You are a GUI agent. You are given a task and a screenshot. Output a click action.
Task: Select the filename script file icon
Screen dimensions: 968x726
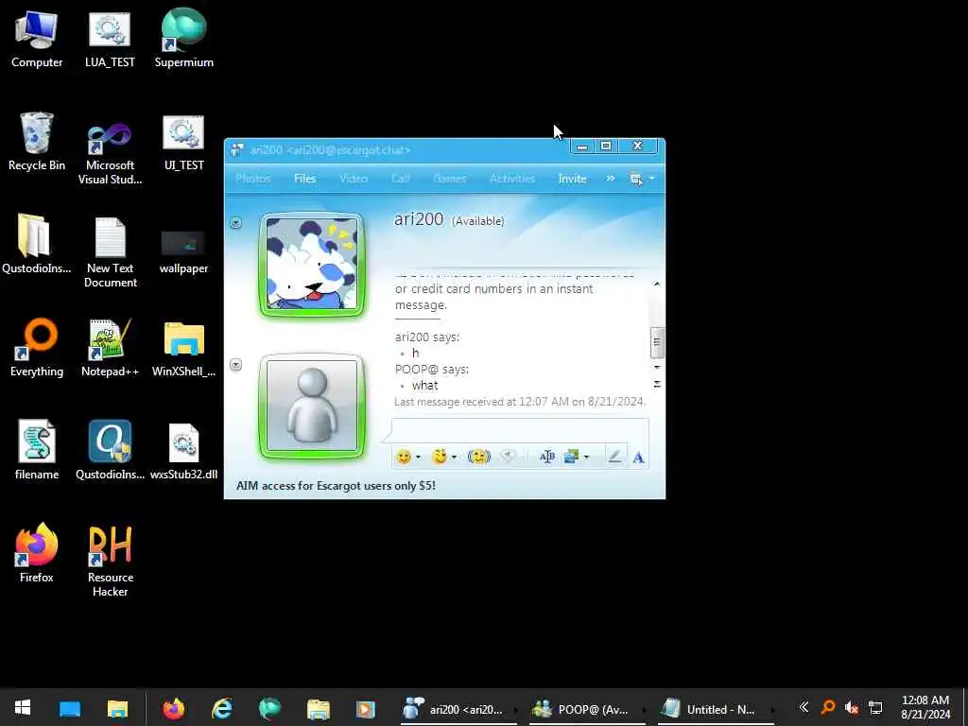click(x=37, y=450)
